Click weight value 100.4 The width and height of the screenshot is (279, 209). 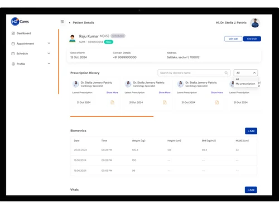click(135, 150)
